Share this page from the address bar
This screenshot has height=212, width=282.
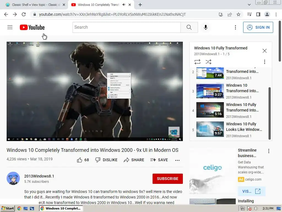[230, 14]
